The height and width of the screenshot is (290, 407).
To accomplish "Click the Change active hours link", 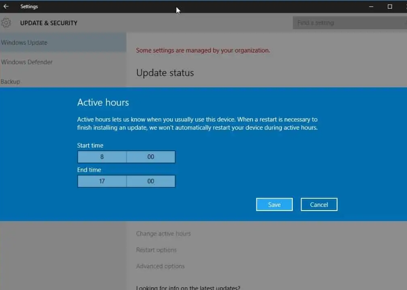I will pos(163,234).
